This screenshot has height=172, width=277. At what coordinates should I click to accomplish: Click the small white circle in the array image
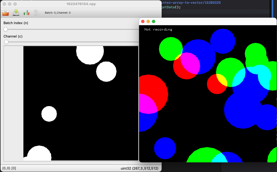(x=49, y=114)
